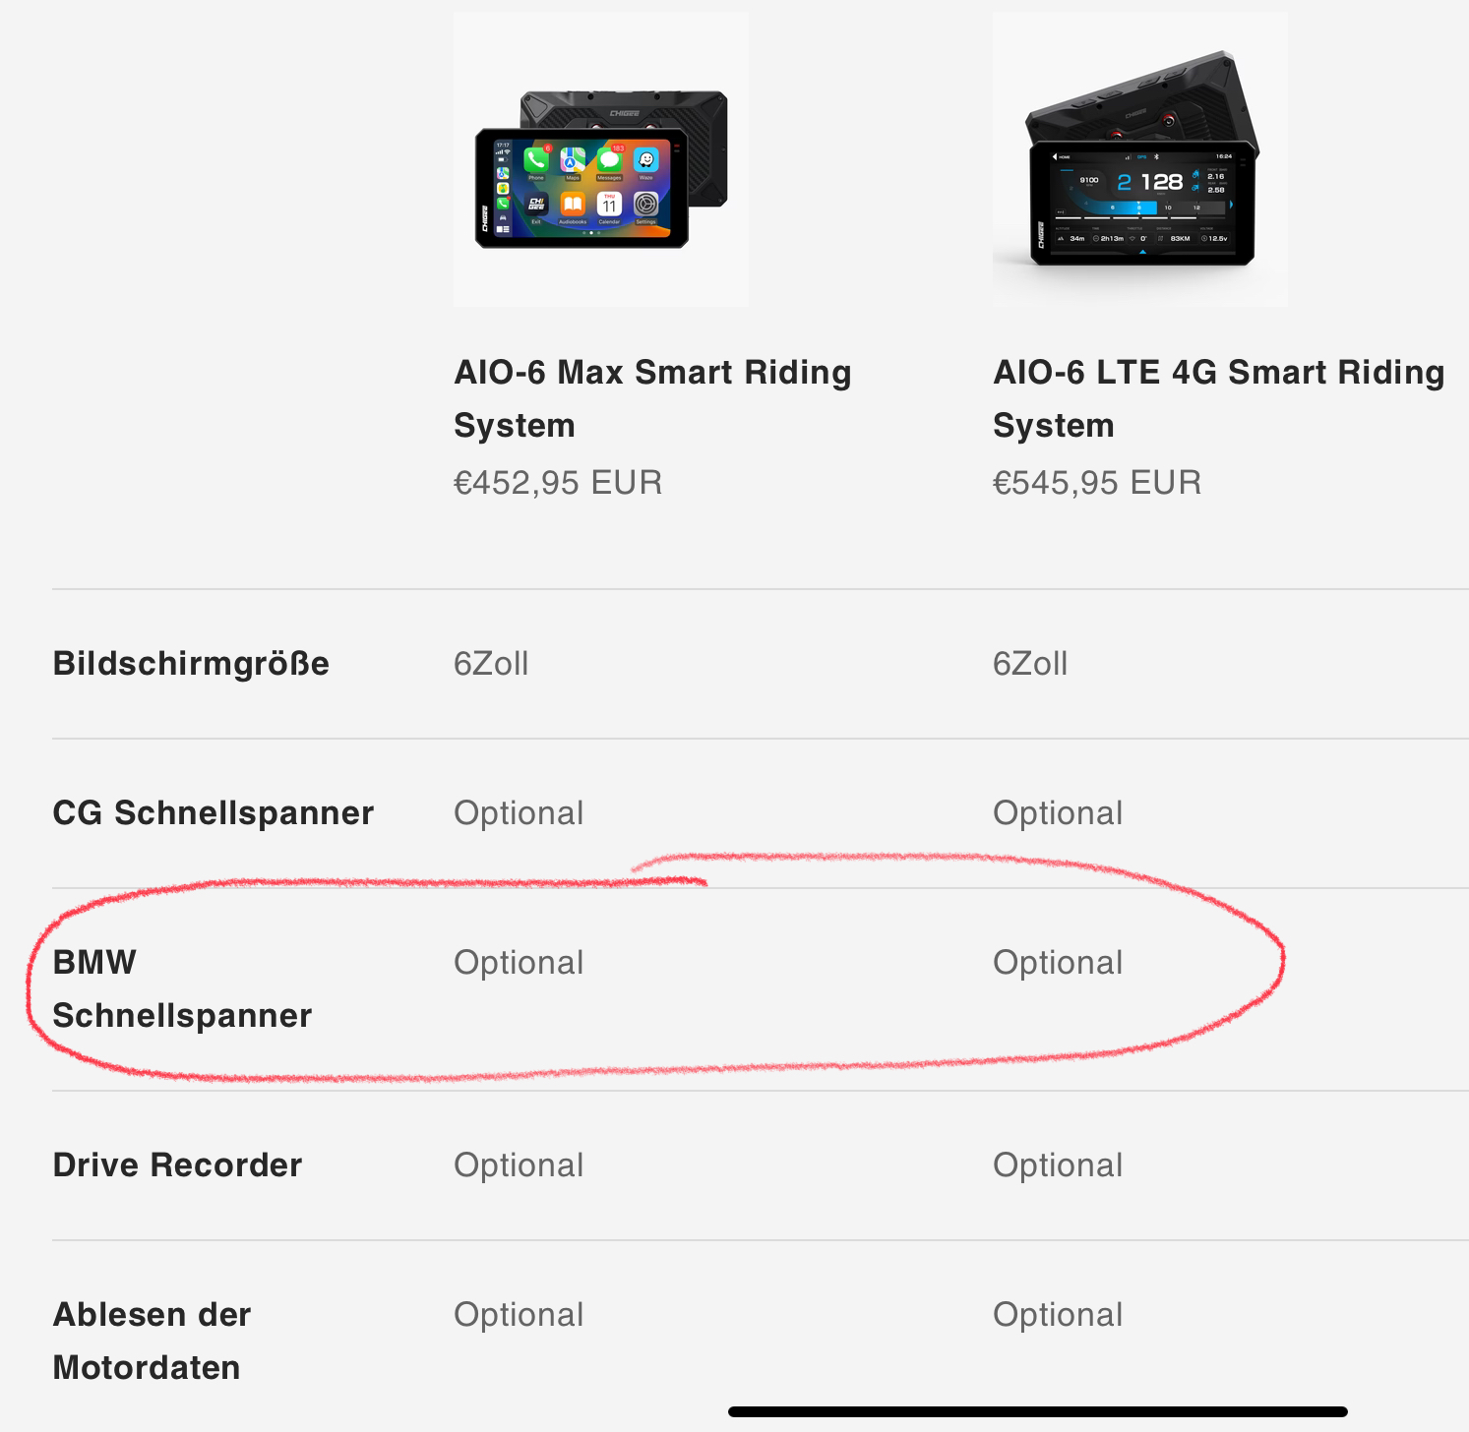Image resolution: width=1469 pixels, height=1432 pixels.
Task: Tap CG Schnellspanner Optional for AIO-6 Max
Action: [519, 813]
